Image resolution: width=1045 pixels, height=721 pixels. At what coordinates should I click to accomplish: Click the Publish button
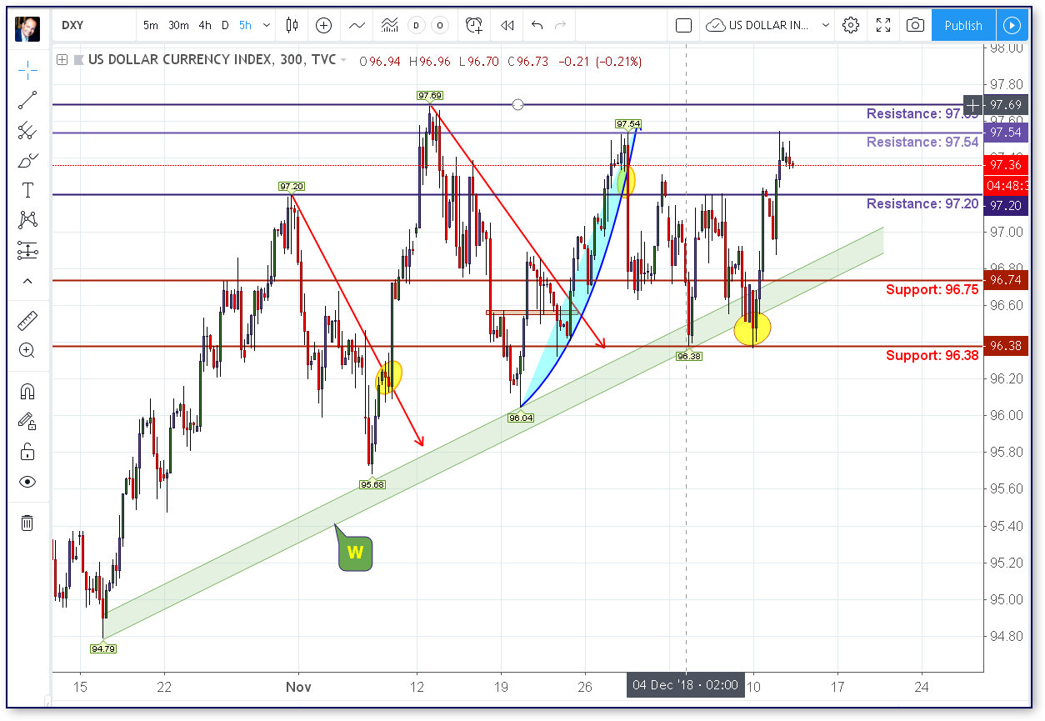(x=963, y=25)
